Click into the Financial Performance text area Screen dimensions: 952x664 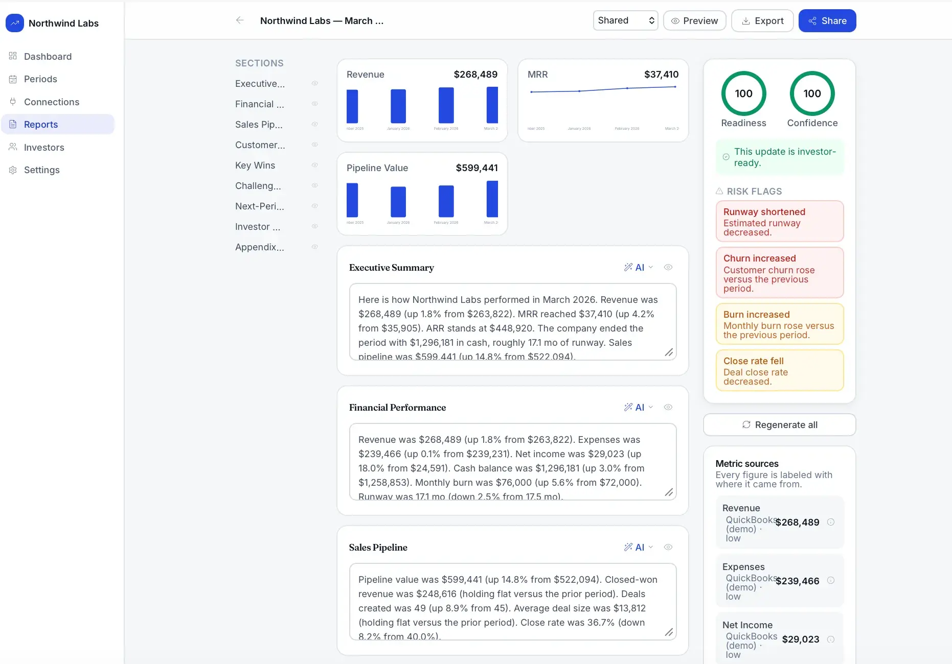point(513,462)
